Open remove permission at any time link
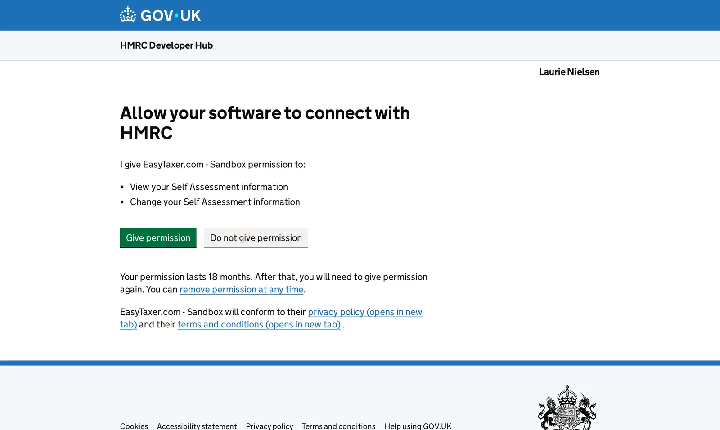Image resolution: width=720 pixels, height=430 pixels. (241, 290)
